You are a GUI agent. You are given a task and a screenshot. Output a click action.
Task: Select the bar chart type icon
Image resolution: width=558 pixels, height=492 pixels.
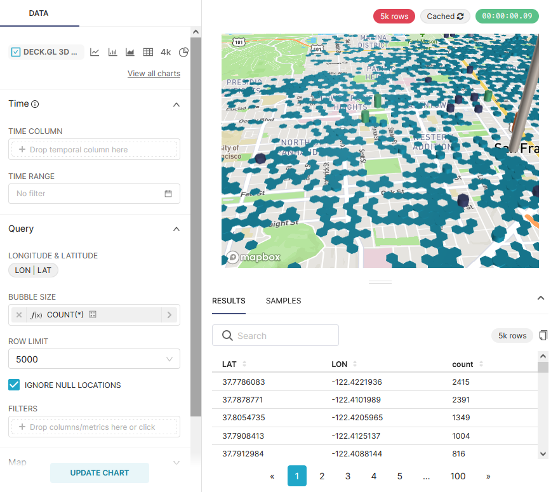click(x=112, y=52)
